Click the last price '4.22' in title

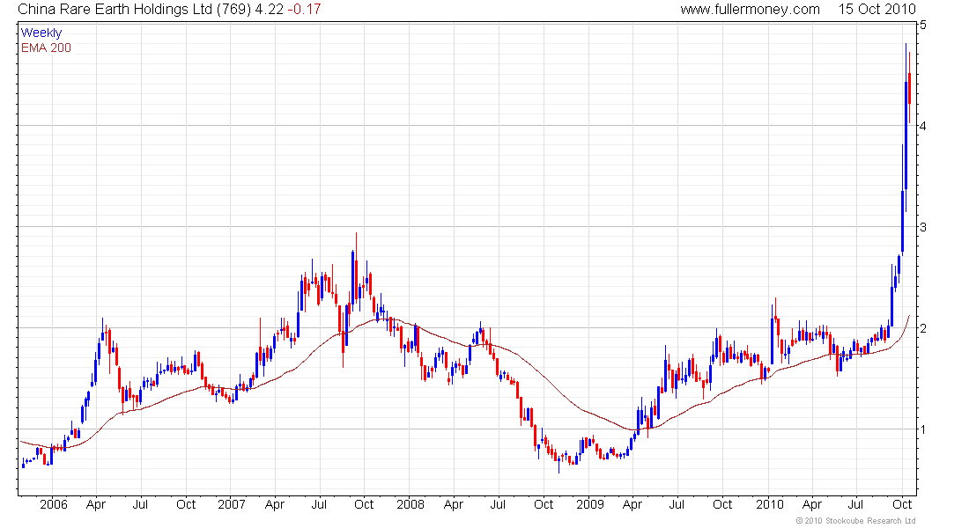(x=269, y=10)
